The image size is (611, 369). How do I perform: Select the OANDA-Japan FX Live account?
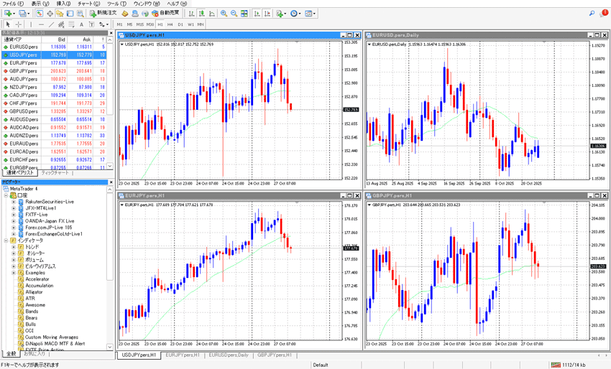point(50,221)
